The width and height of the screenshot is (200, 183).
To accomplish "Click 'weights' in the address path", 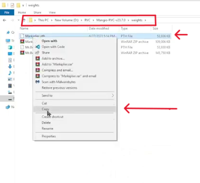I will 137,20.
